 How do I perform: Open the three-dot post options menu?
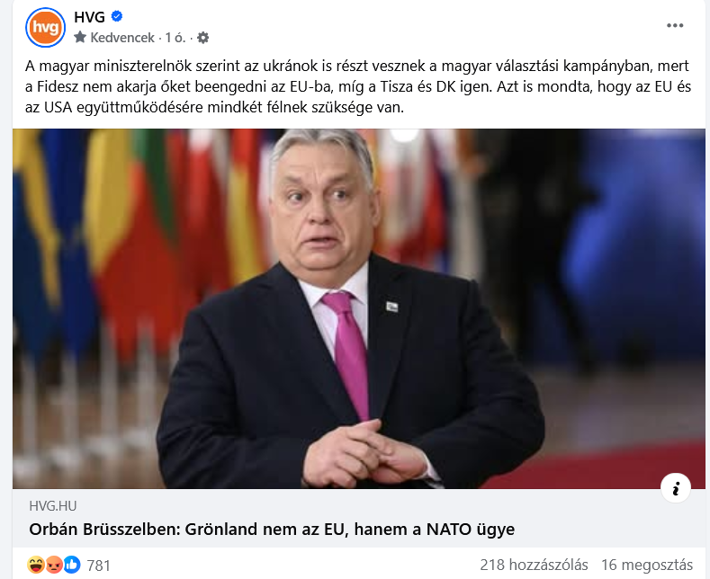[675, 26]
